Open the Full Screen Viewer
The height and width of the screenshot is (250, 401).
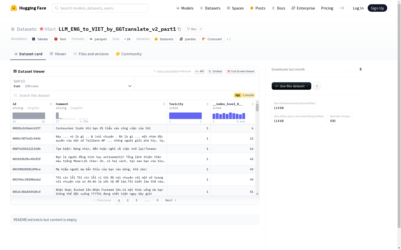click(x=241, y=71)
